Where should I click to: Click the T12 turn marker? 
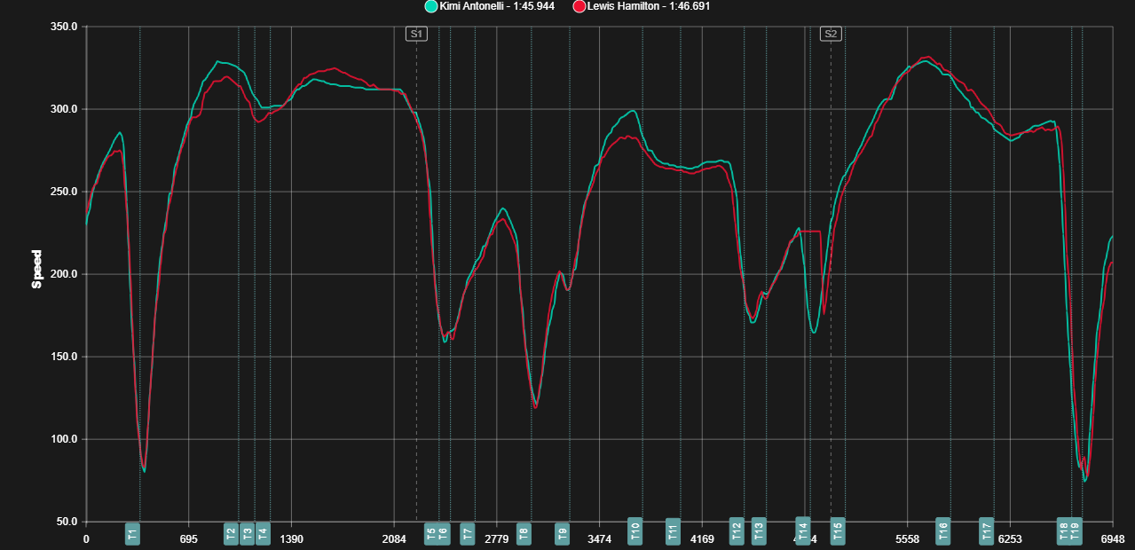point(737,530)
